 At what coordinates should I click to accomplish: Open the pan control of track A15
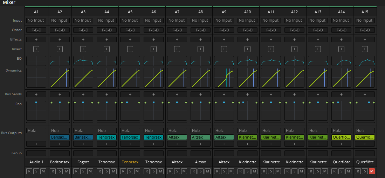tap(365, 111)
